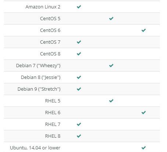The width and height of the screenshot is (167, 152).
Task: Click the checkmark in RHEL 5 row
Action: click(x=111, y=101)
